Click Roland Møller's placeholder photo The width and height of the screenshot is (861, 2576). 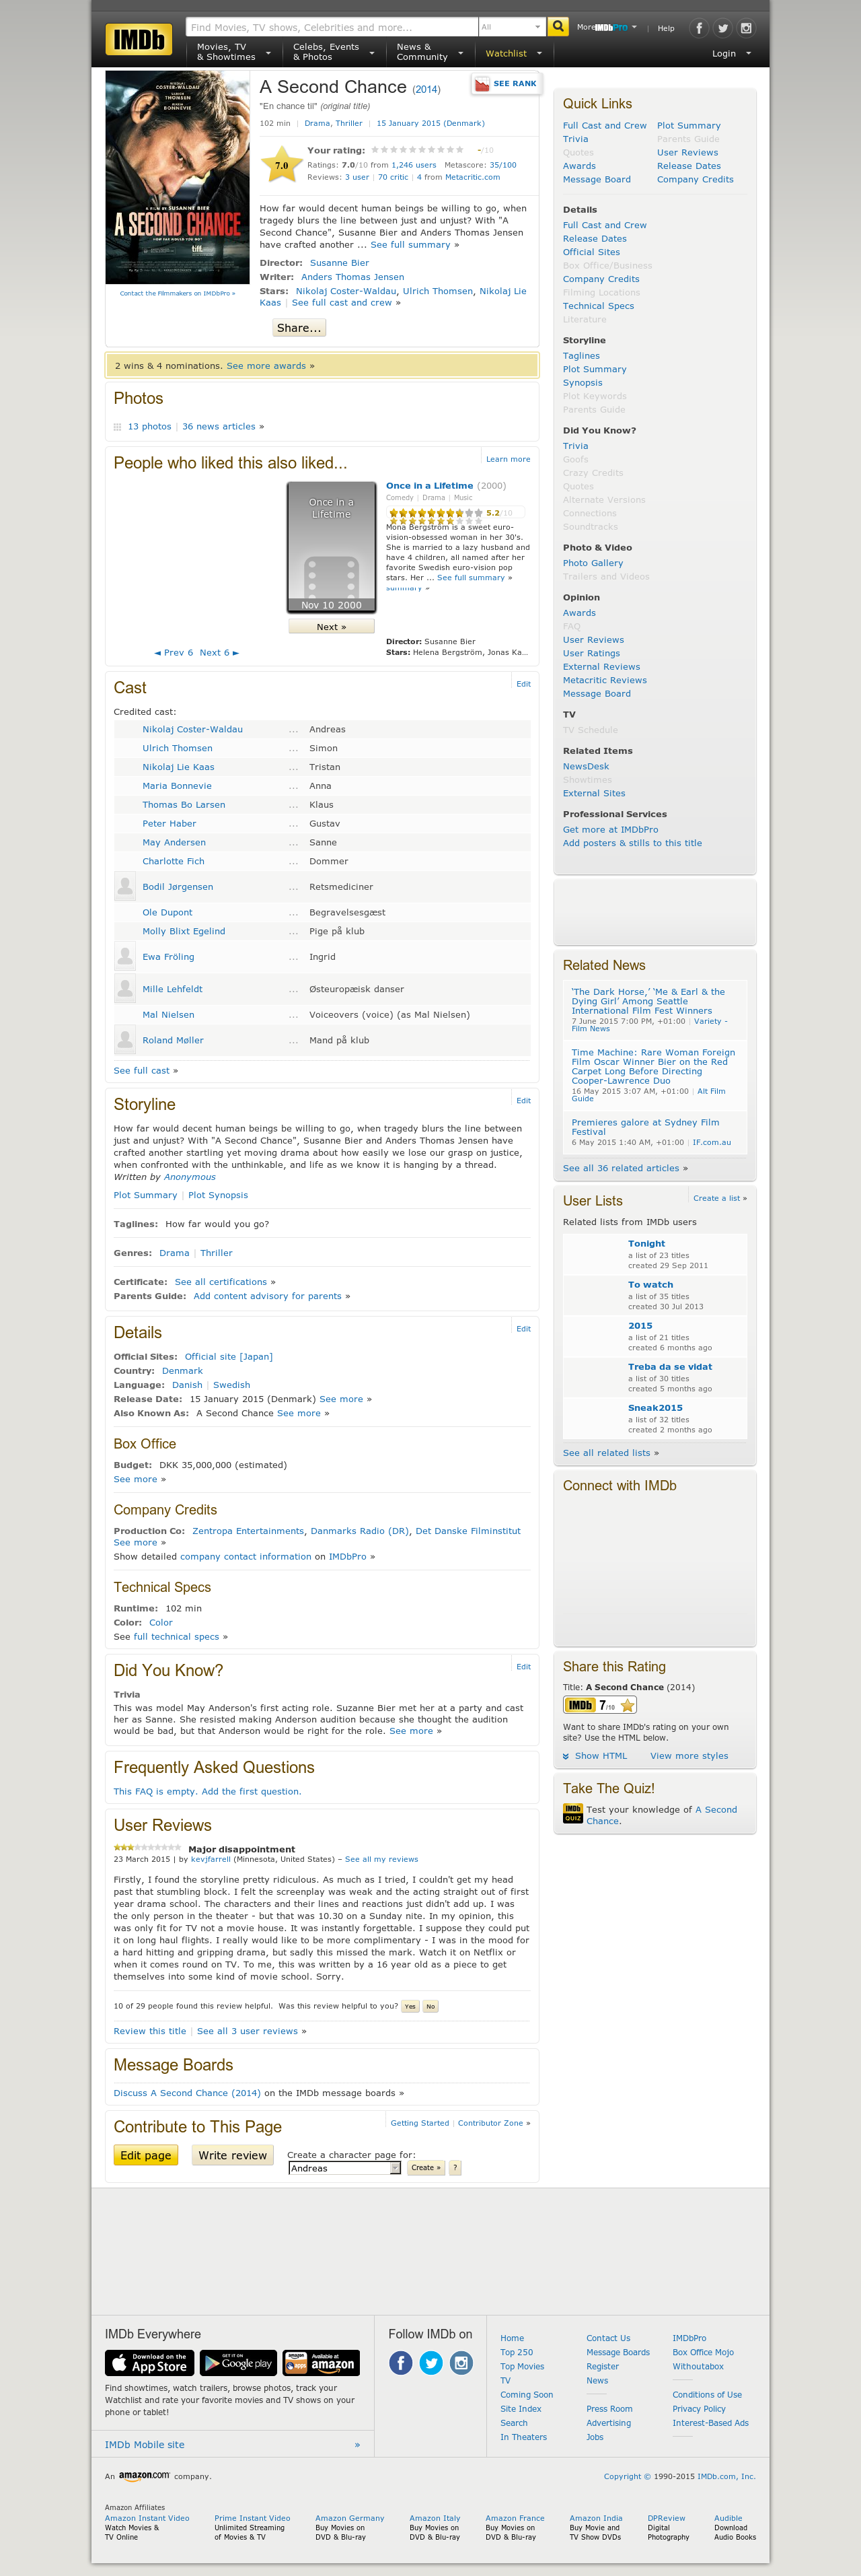tap(125, 1041)
